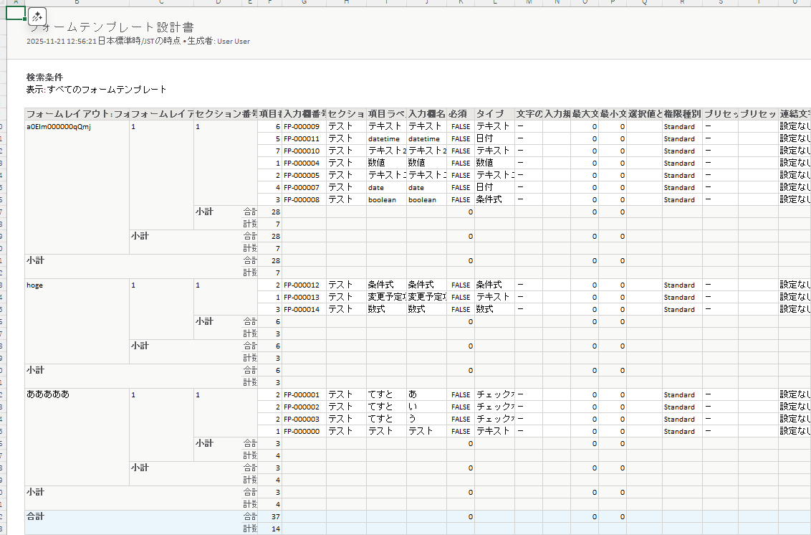Click the Standard cell in the FP-000014 row
This screenshot has height=535, width=811.
681,310
